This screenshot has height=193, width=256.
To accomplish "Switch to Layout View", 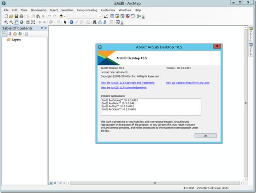I will pos(55,183).
